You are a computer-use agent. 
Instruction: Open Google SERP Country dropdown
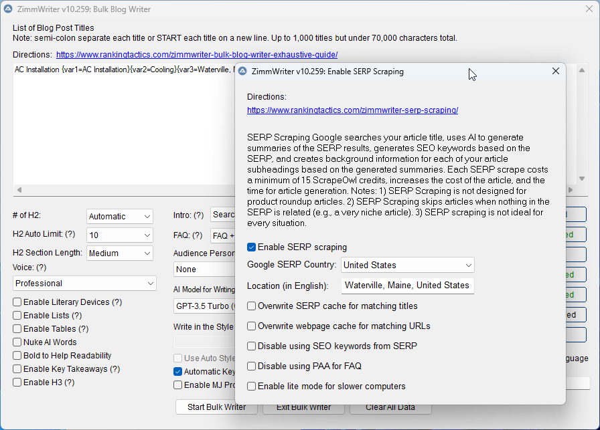tap(408, 265)
